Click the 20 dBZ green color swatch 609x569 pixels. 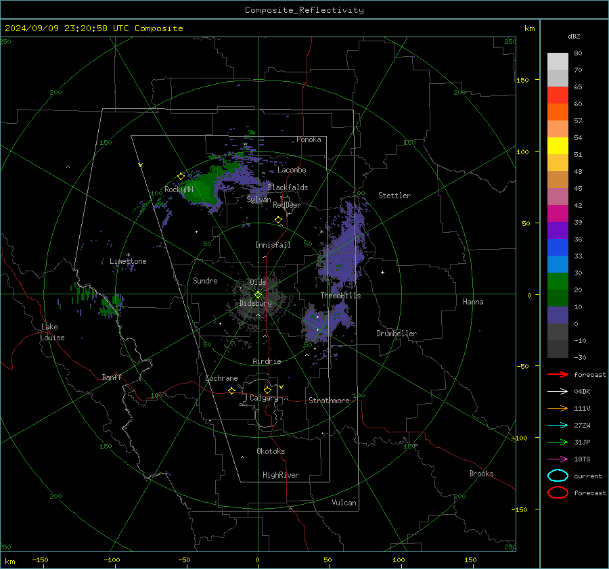[x=558, y=281]
